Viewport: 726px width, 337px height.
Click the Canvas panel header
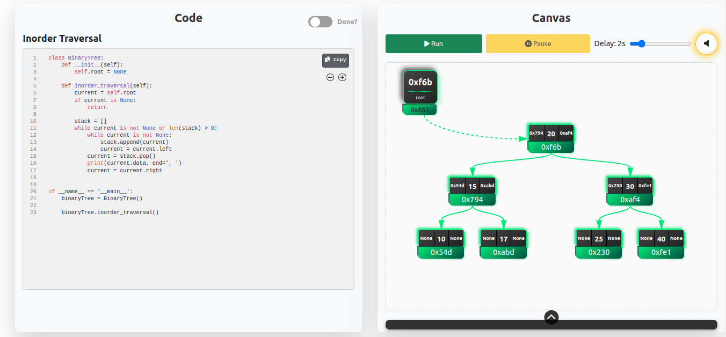[551, 18]
